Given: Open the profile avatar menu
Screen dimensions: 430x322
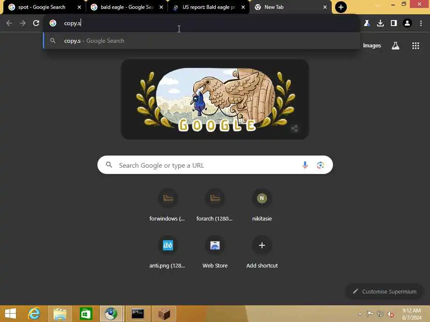Looking at the screenshot, I should coord(407,23).
